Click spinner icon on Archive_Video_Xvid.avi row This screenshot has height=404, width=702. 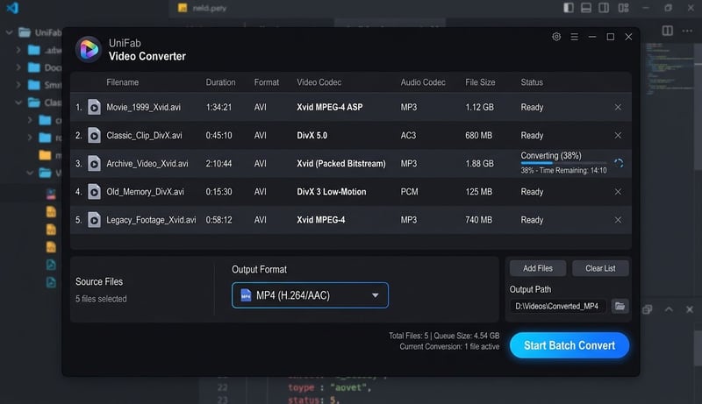click(619, 164)
